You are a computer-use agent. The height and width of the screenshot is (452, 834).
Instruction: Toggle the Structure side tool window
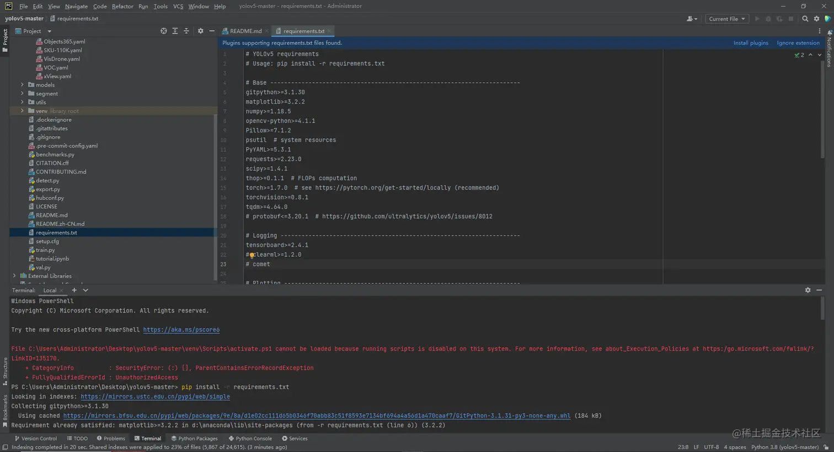point(5,372)
